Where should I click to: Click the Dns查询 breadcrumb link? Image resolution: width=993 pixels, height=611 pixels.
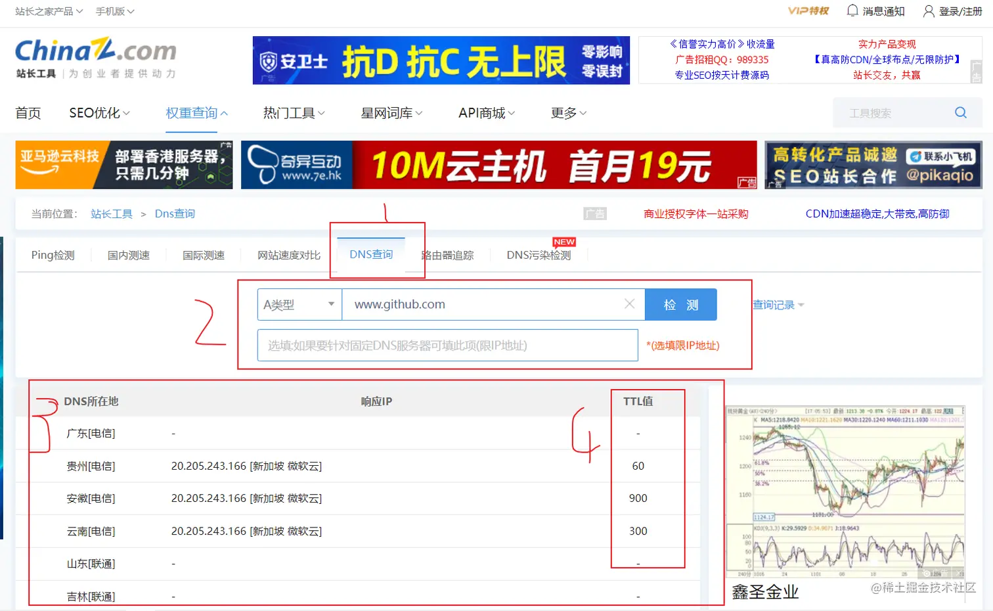pos(175,214)
